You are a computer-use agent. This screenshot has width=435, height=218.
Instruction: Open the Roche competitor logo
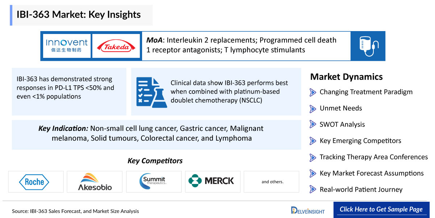[x=36, y=182]
